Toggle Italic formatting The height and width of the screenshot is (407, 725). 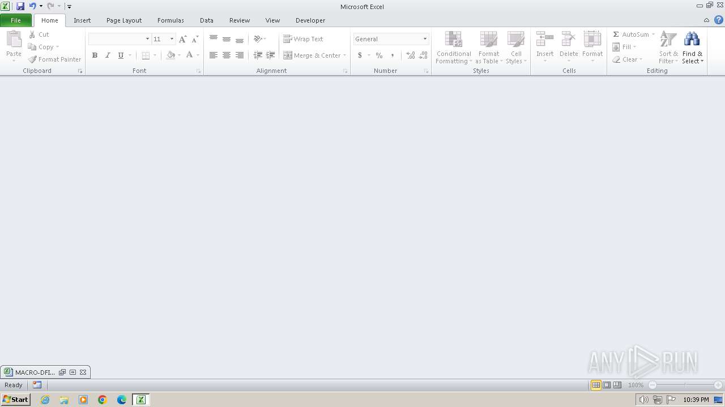pos(108,55)
